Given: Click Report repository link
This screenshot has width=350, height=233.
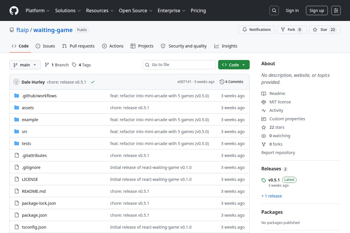Looking at the screenshot, I should coord(278,153).
